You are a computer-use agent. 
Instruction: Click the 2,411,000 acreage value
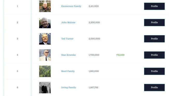click(94, 6)
